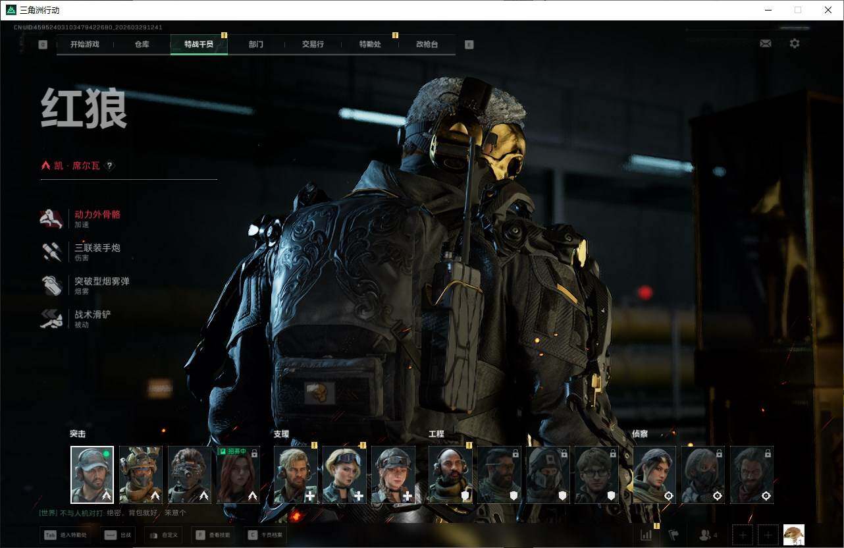
Task: Select the 战术滑铲 passive skill icon
Action: click(x=51, y=319)
